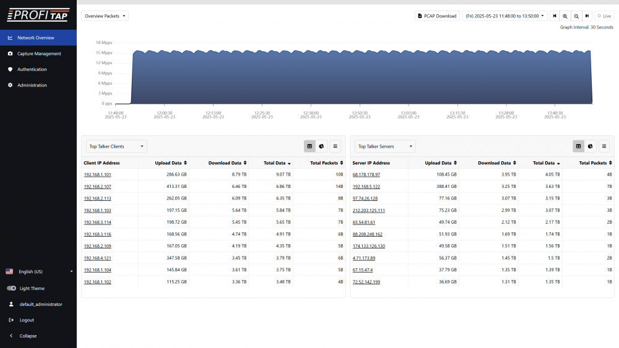This screenshot has height=348, width=619.
Task: Click the PCAP Download button
Action: [x=437, y=16]
